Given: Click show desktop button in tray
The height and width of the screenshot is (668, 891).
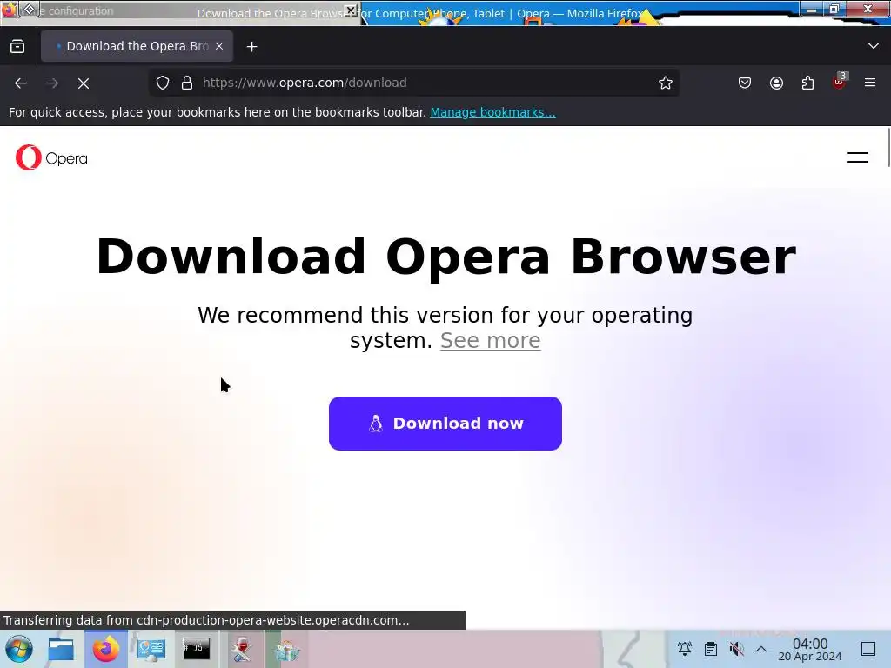Looking at the screenshot, I should click(x=868, y=649).
